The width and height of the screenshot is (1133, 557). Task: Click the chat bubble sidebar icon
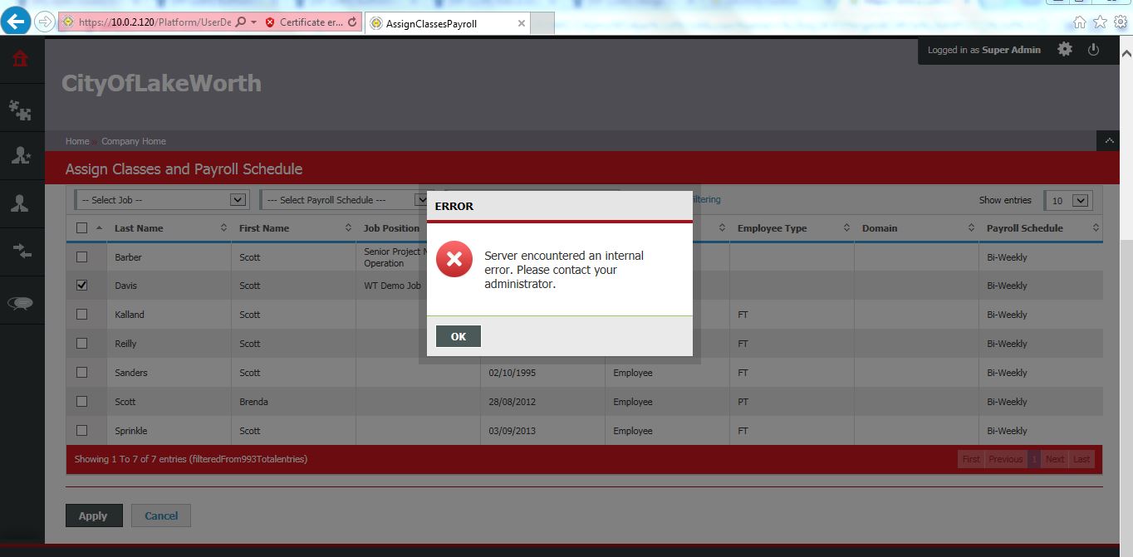20,303
